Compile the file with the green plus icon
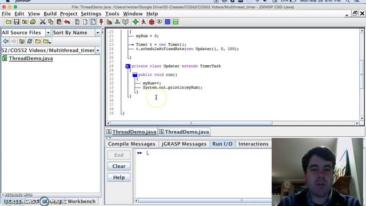The image size is (366, 206). click(136, 22)
